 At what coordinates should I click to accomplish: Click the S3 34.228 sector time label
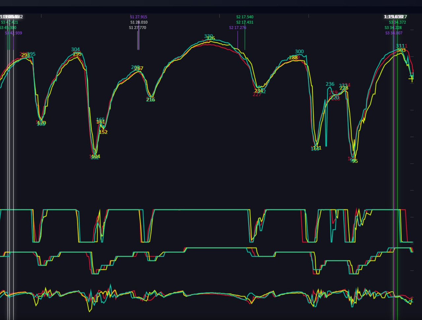(x=393, y=28)
